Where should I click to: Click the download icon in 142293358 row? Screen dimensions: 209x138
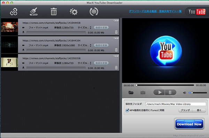(23, 68)
